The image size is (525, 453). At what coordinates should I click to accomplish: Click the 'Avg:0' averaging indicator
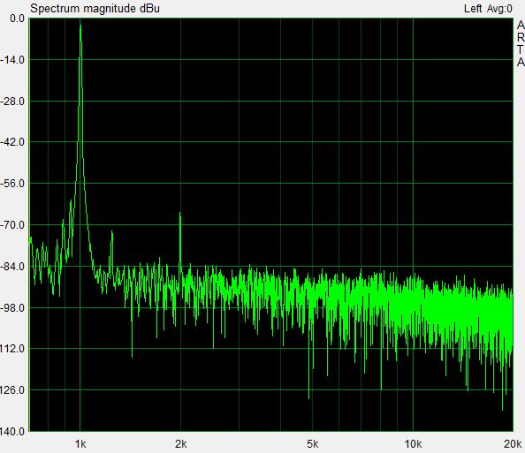click(499, 9)
